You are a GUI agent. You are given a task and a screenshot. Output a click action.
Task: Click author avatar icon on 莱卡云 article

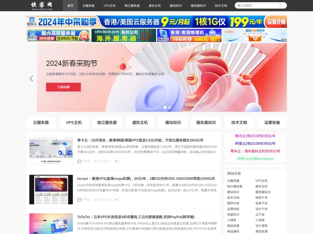(x=79, y=161)
